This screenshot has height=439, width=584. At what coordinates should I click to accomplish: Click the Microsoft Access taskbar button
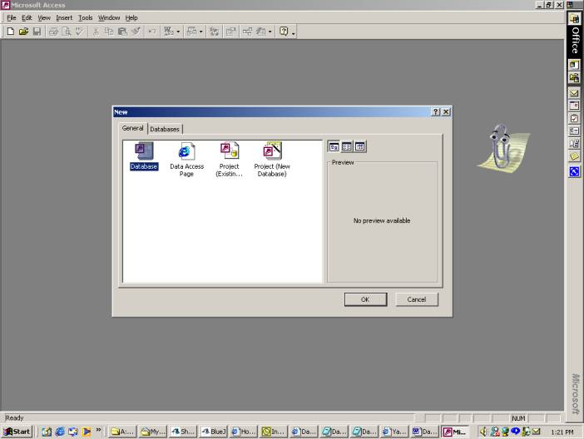tap(455, 432)
